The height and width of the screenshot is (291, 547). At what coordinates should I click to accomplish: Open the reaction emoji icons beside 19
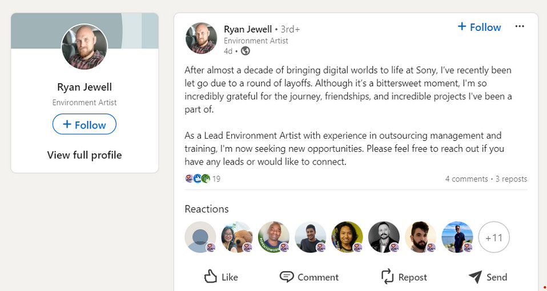(198, 179)
